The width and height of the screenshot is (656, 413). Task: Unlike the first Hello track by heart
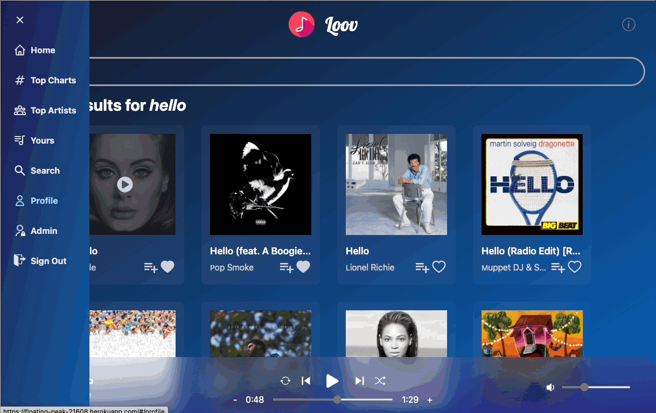click(x=168, y=267)
